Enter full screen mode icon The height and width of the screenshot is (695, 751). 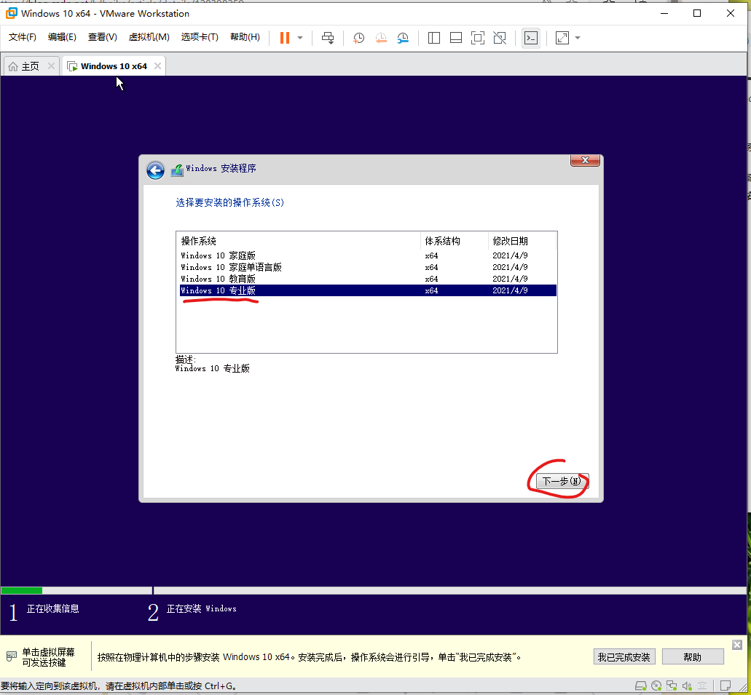coord(478,38)
